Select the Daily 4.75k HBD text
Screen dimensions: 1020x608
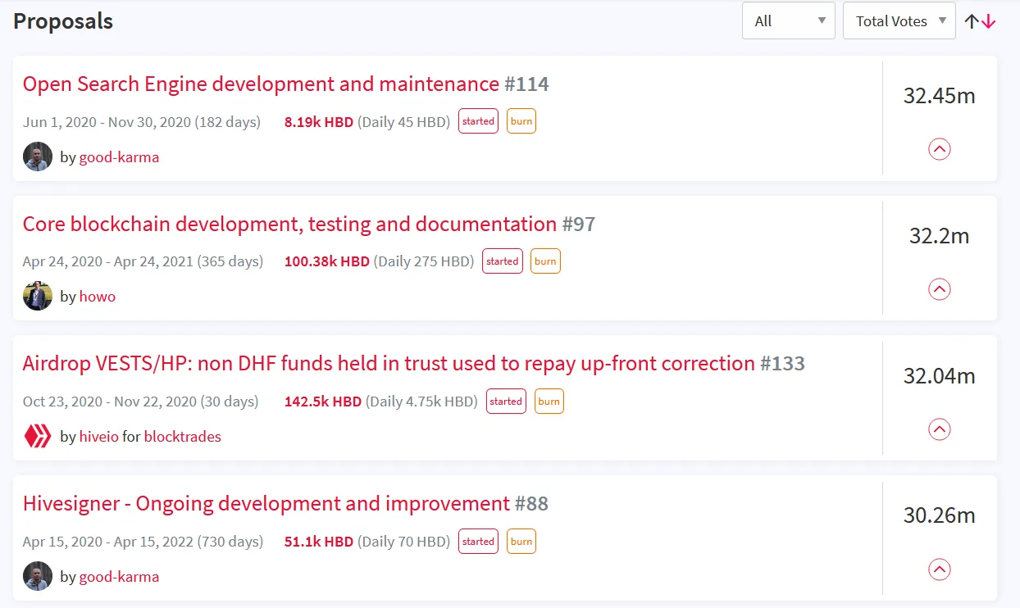[421, 402]
